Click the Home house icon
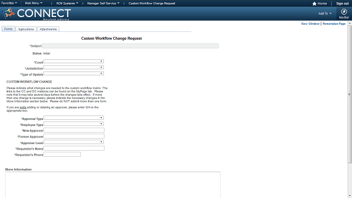 click(x=314, y=4)
